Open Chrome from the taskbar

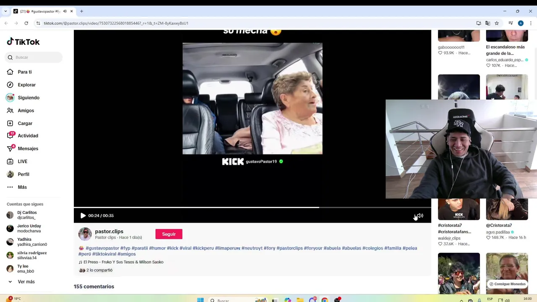coord(324,300)
